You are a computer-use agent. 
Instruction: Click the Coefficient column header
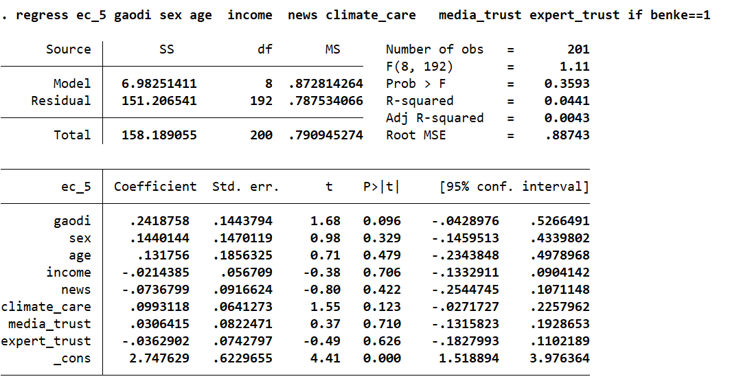point(155,187)
